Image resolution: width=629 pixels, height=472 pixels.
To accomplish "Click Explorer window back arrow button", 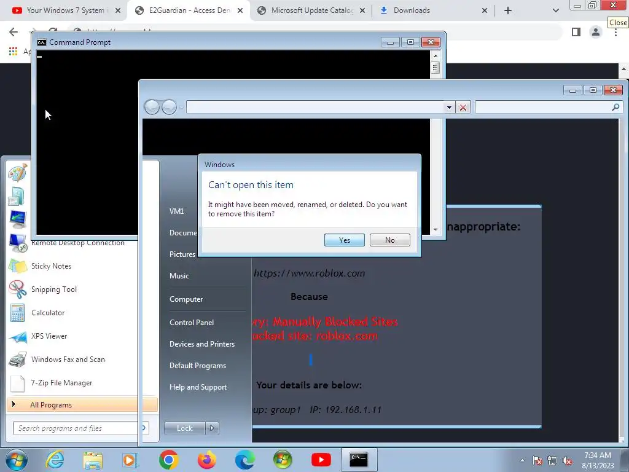I will [x=152, y=107].
